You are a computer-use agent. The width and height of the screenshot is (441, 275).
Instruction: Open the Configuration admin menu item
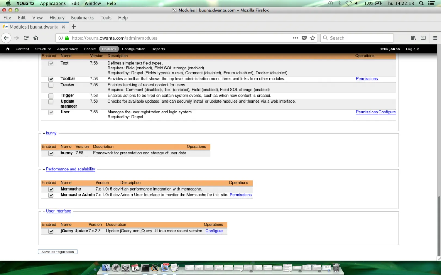134,49
